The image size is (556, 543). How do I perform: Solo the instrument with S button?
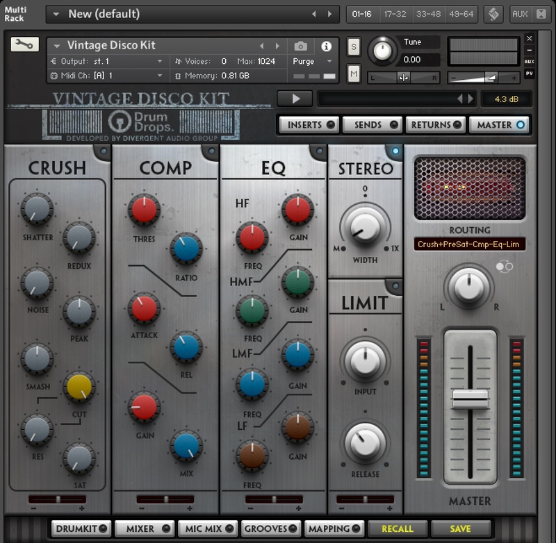(x=354, y=47)
